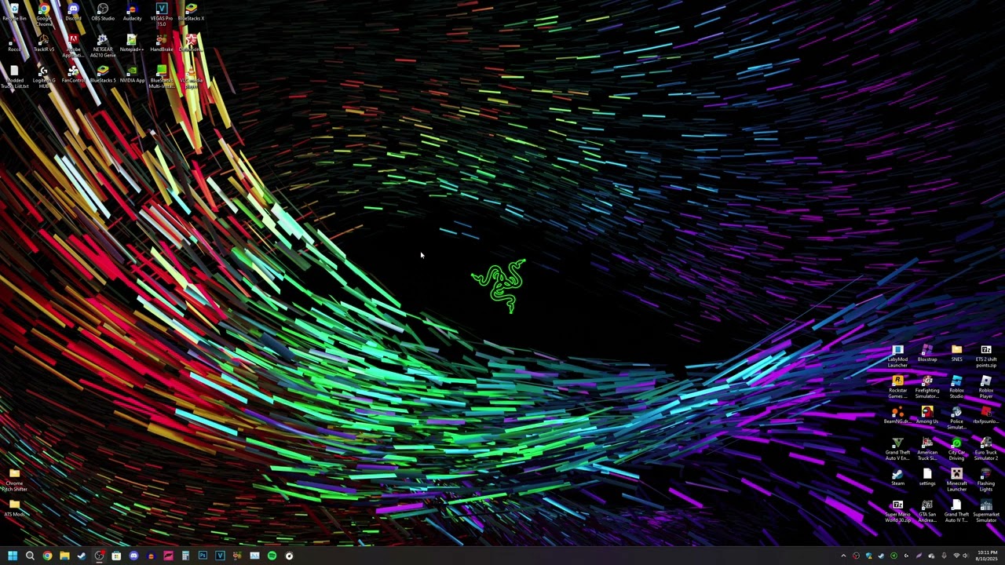Screen dimensions: 1005x565
Task: Select the Recycle Bin desktop icon
Action: pyautogui.click(x=14, y=13)
